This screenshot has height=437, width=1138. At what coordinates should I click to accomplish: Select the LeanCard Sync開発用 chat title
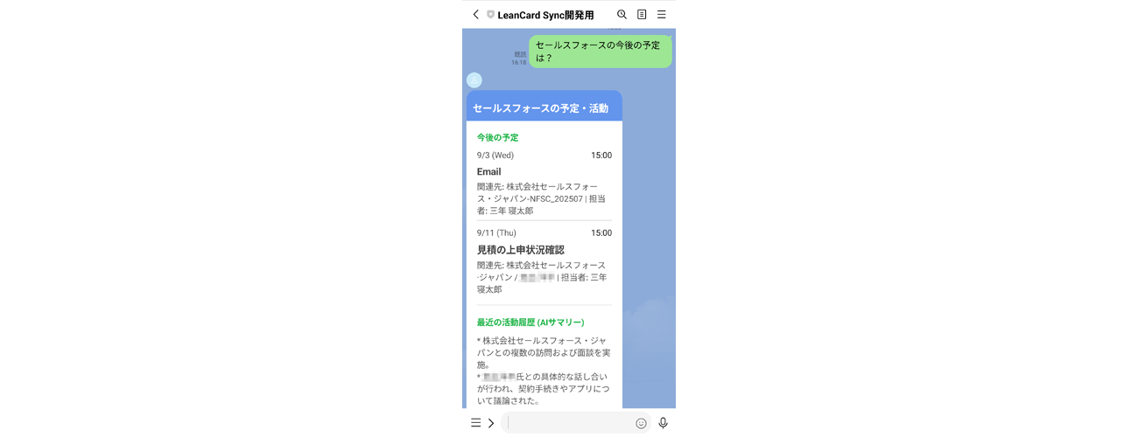tap(545, 15)
